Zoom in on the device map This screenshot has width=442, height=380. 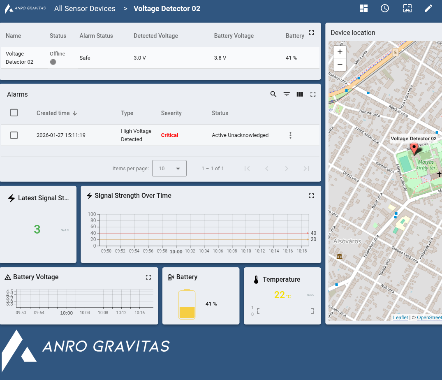[340, 52]
